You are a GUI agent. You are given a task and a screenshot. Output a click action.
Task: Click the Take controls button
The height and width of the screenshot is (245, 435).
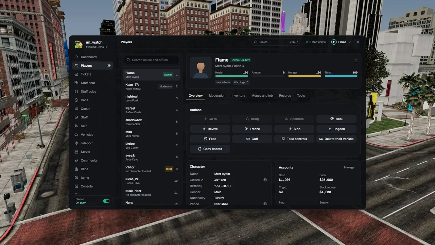[294, 139]
